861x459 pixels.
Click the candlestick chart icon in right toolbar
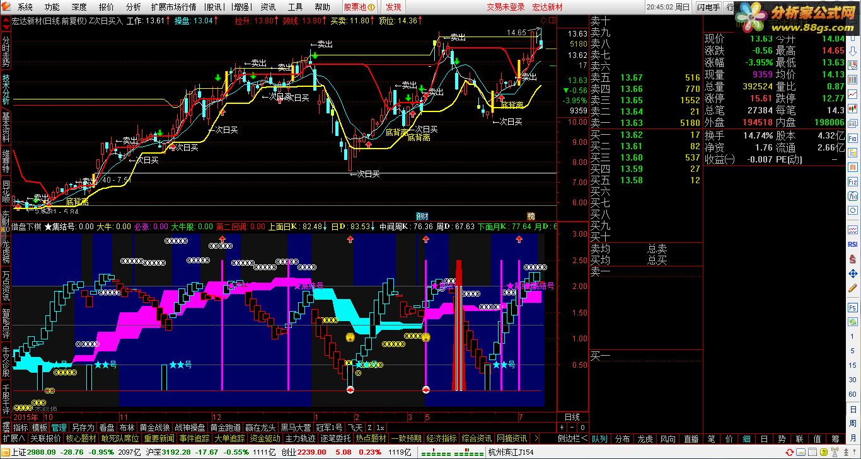[853, 108]
